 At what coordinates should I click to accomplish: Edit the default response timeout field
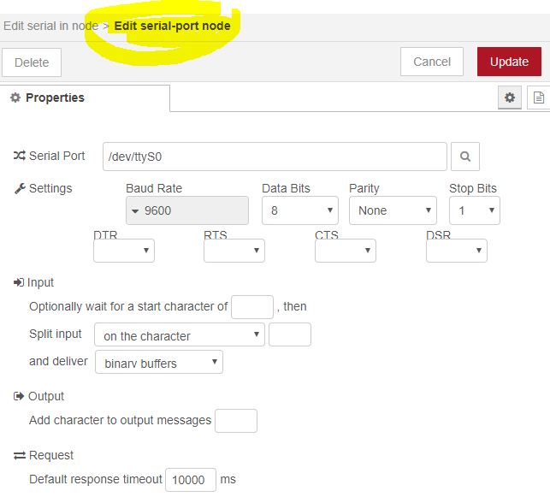(190, 480)
